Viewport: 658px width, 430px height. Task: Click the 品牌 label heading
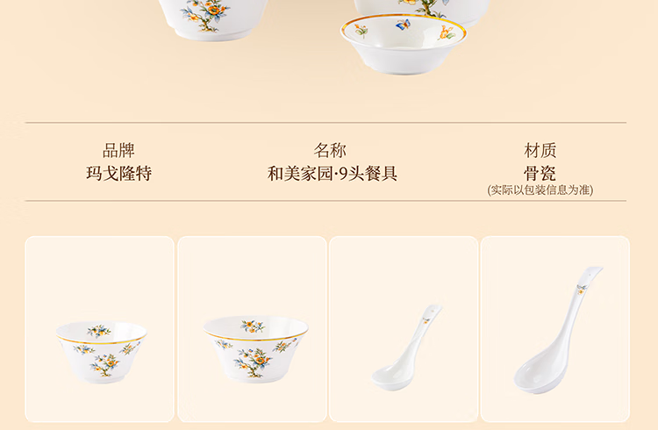118,150
